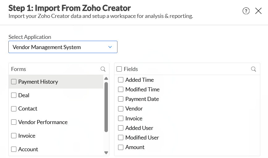Check the Added User field checkbox
This screenshot has width=268, height=158.
tap(121, 128)
